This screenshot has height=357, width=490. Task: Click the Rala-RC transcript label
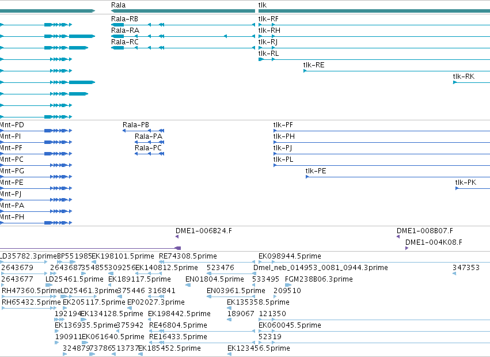click(x=125, y=42)
